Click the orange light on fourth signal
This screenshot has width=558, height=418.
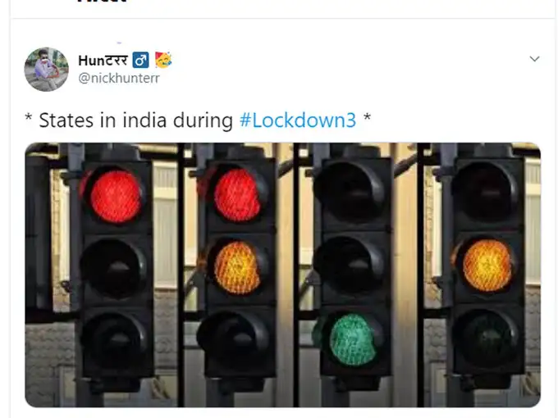(x=487, y=266)
